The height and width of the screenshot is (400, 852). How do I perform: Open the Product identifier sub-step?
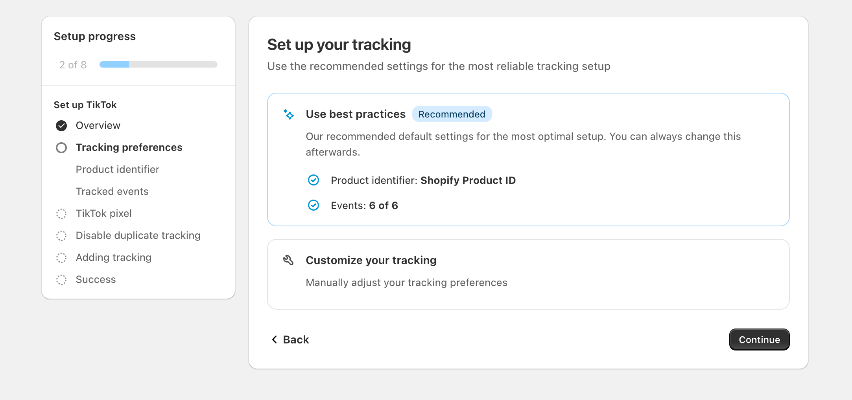(x=117, y=169)
